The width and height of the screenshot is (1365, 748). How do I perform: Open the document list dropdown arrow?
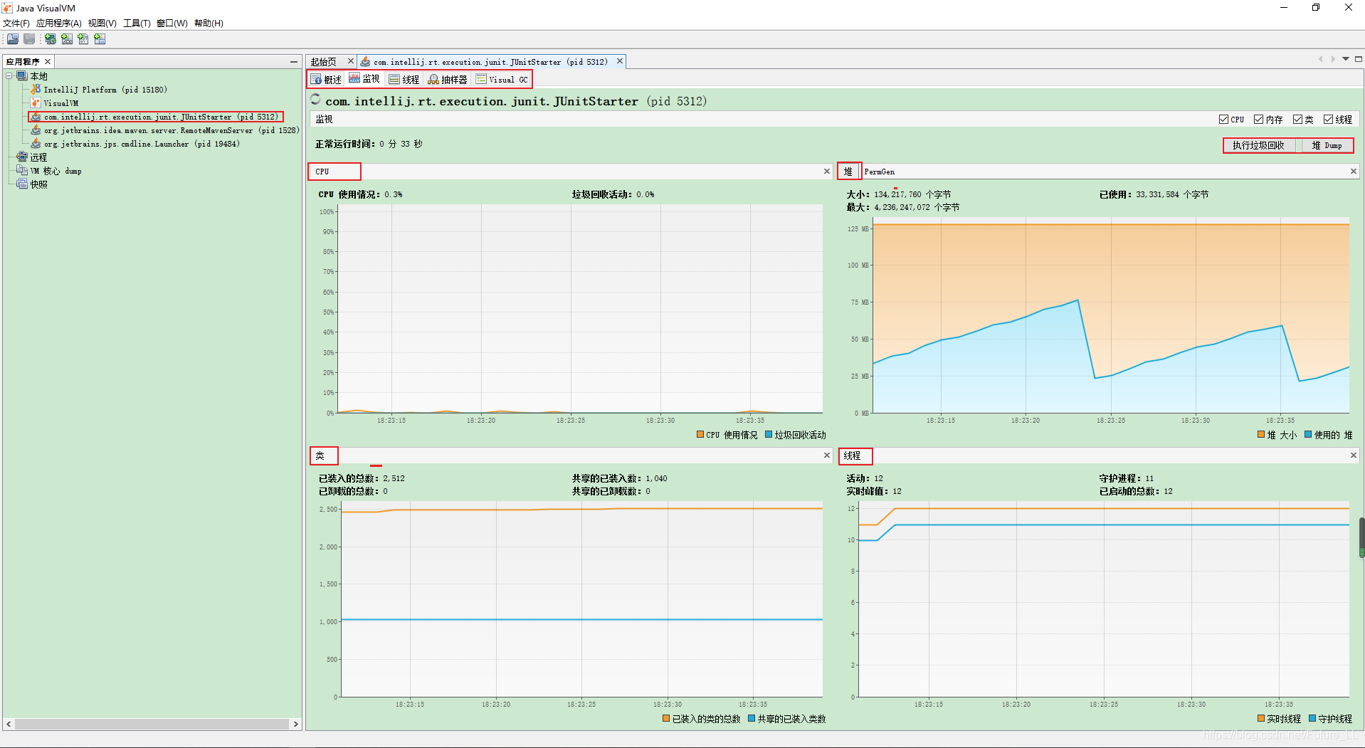pyautogui.click(x=1346, y=59)
